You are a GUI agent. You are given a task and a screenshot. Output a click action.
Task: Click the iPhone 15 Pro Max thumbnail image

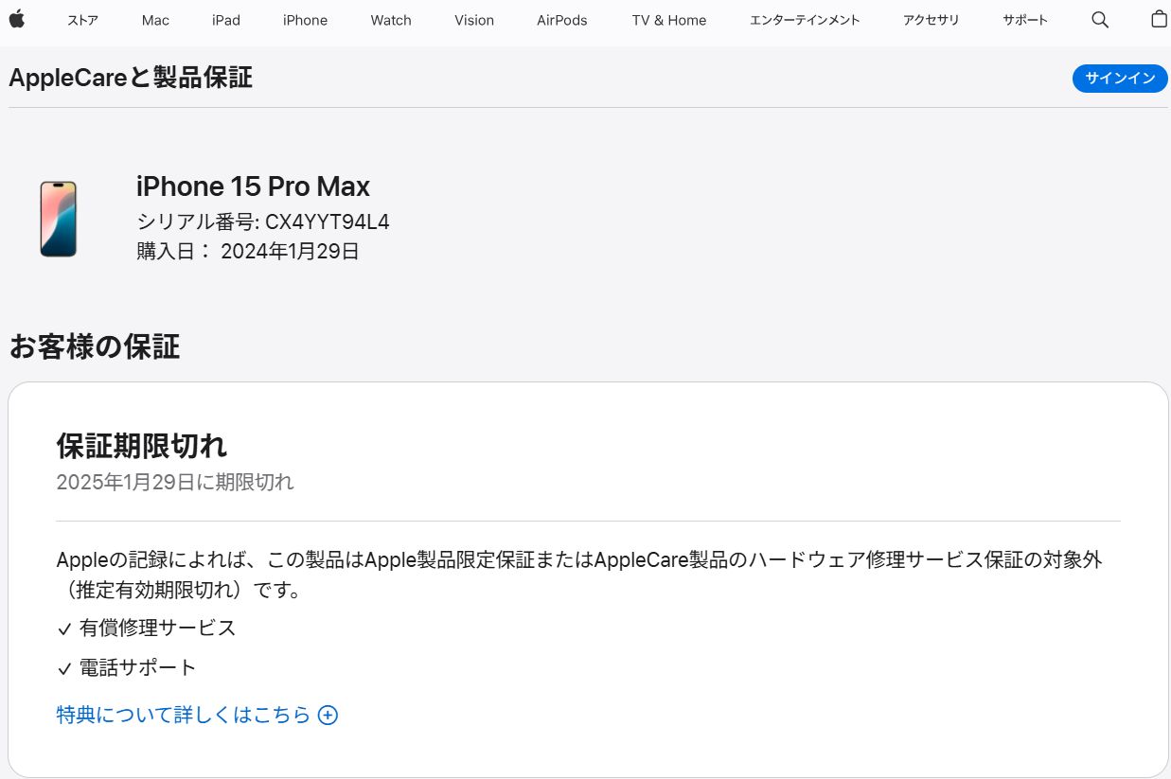[x=58, y=219]
